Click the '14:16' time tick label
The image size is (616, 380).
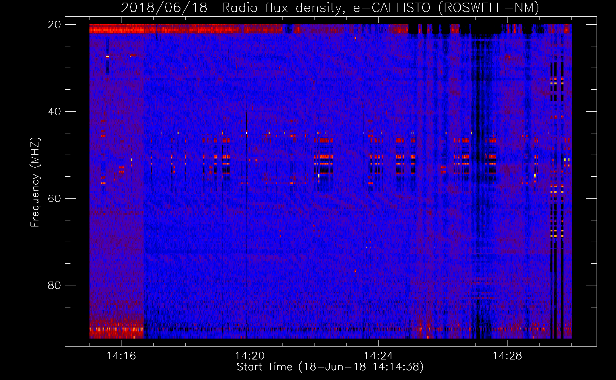pos(121,356)
